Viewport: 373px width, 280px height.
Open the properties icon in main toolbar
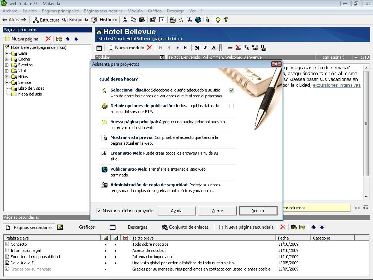tap(153, 20)
